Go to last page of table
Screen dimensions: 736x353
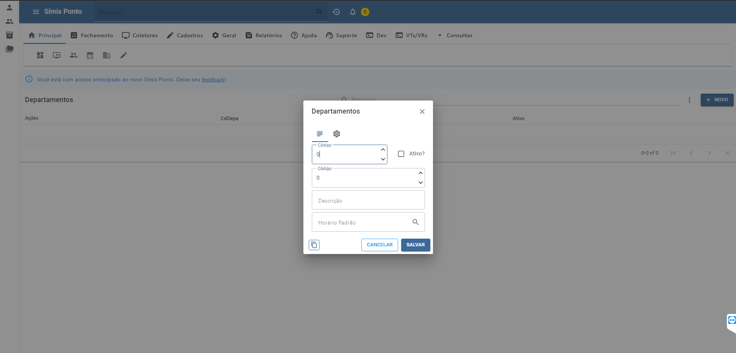[727, 153]
